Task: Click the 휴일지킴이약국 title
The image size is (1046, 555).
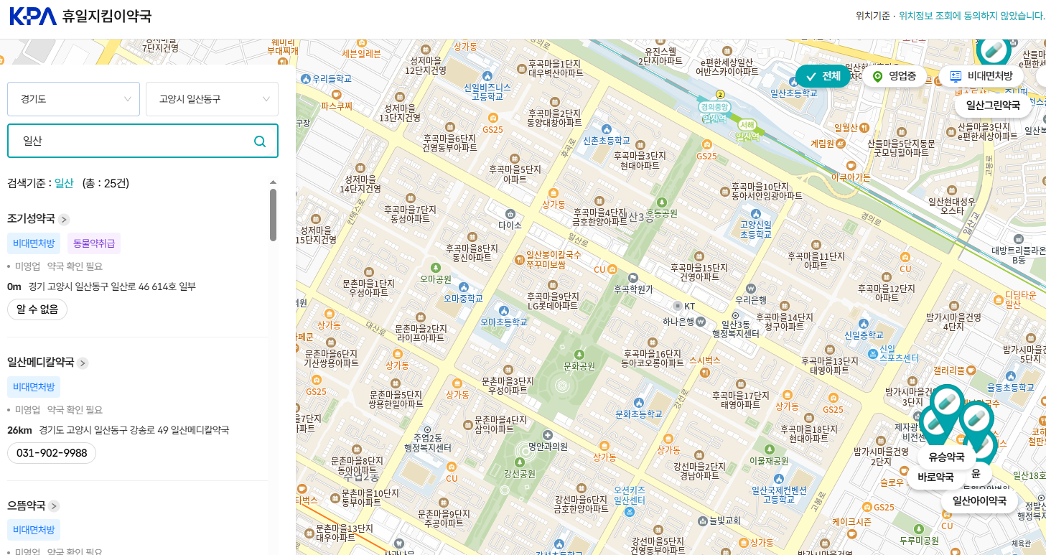Action: tap(107, 17)
